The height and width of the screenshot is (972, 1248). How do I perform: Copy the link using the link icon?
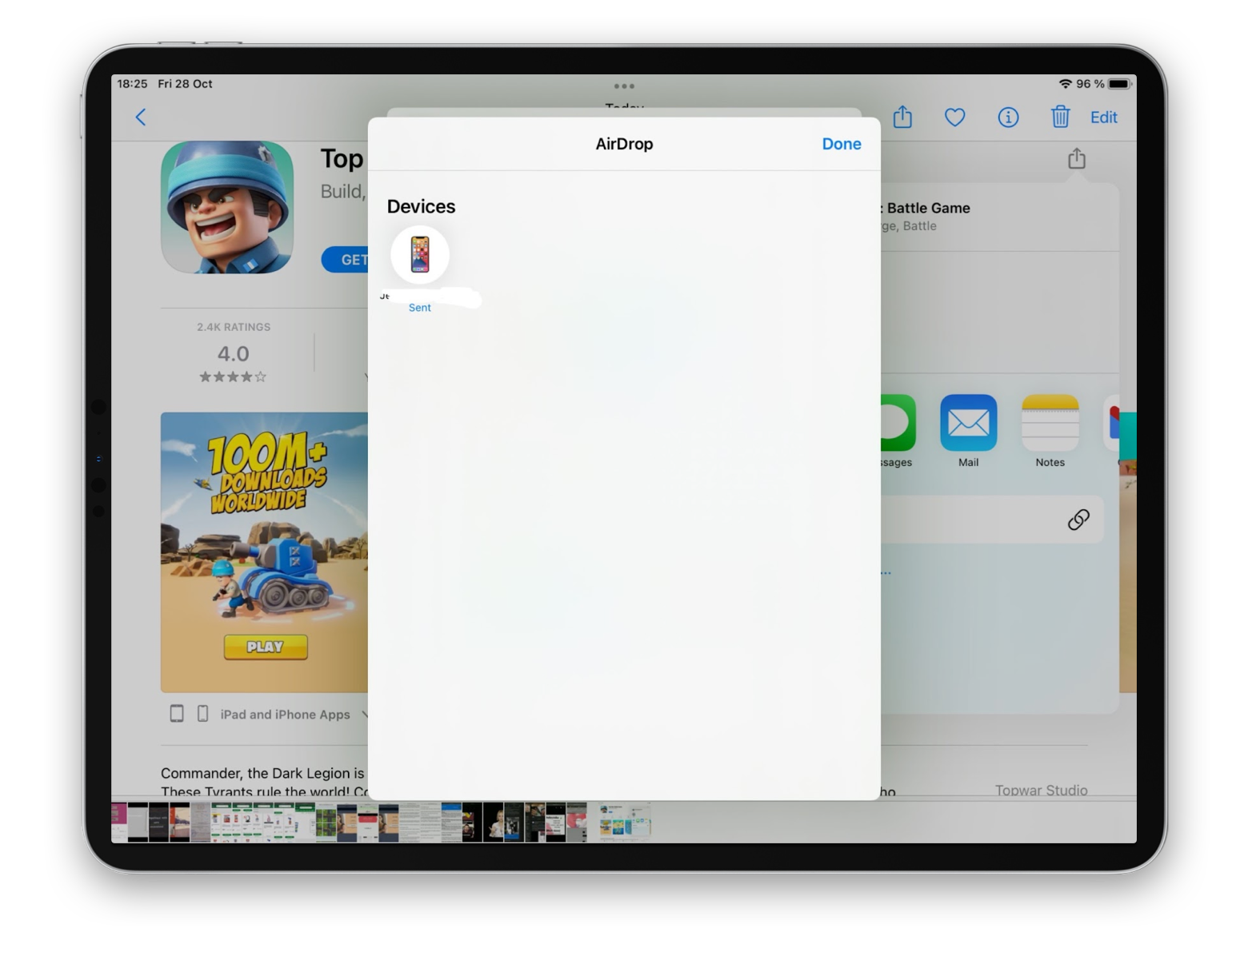click(1079, 519)
